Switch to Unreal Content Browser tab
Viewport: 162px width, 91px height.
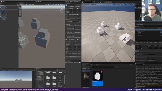pyautogui.click(x=86, y=63)
